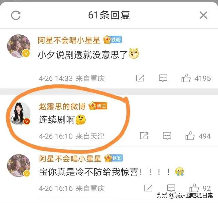This screenshot has height=203, width=218.
Task: Tap the 博主 badge next to 赵露思的微博
Action: tap(98, 106)
